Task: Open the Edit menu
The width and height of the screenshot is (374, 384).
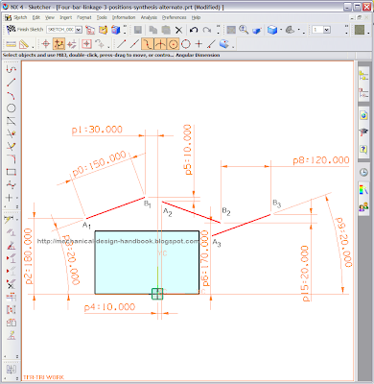Action: [x=36, y=17]
